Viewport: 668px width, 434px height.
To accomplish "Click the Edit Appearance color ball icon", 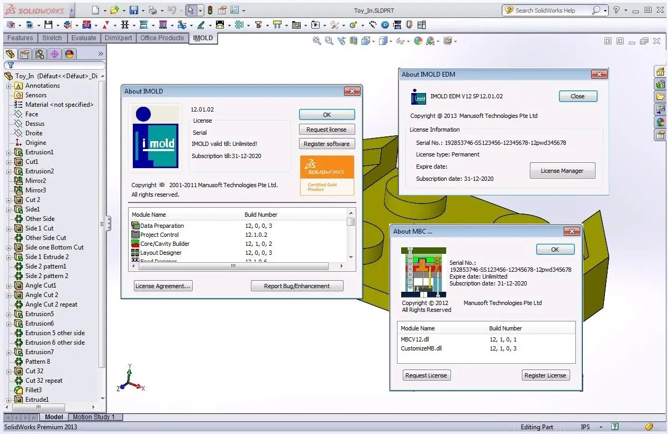I will pyautogui.click(x=418, y=41).
